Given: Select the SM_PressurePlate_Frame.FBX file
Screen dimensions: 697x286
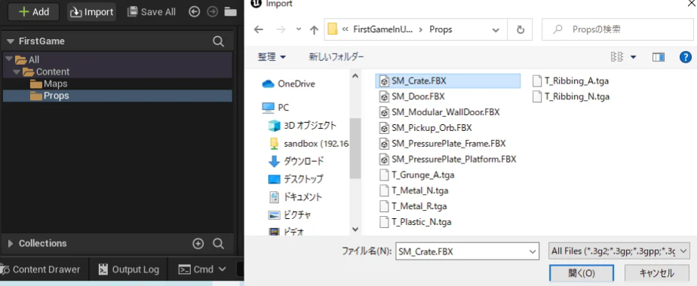Looking at the screenshot, I should 442,144.
